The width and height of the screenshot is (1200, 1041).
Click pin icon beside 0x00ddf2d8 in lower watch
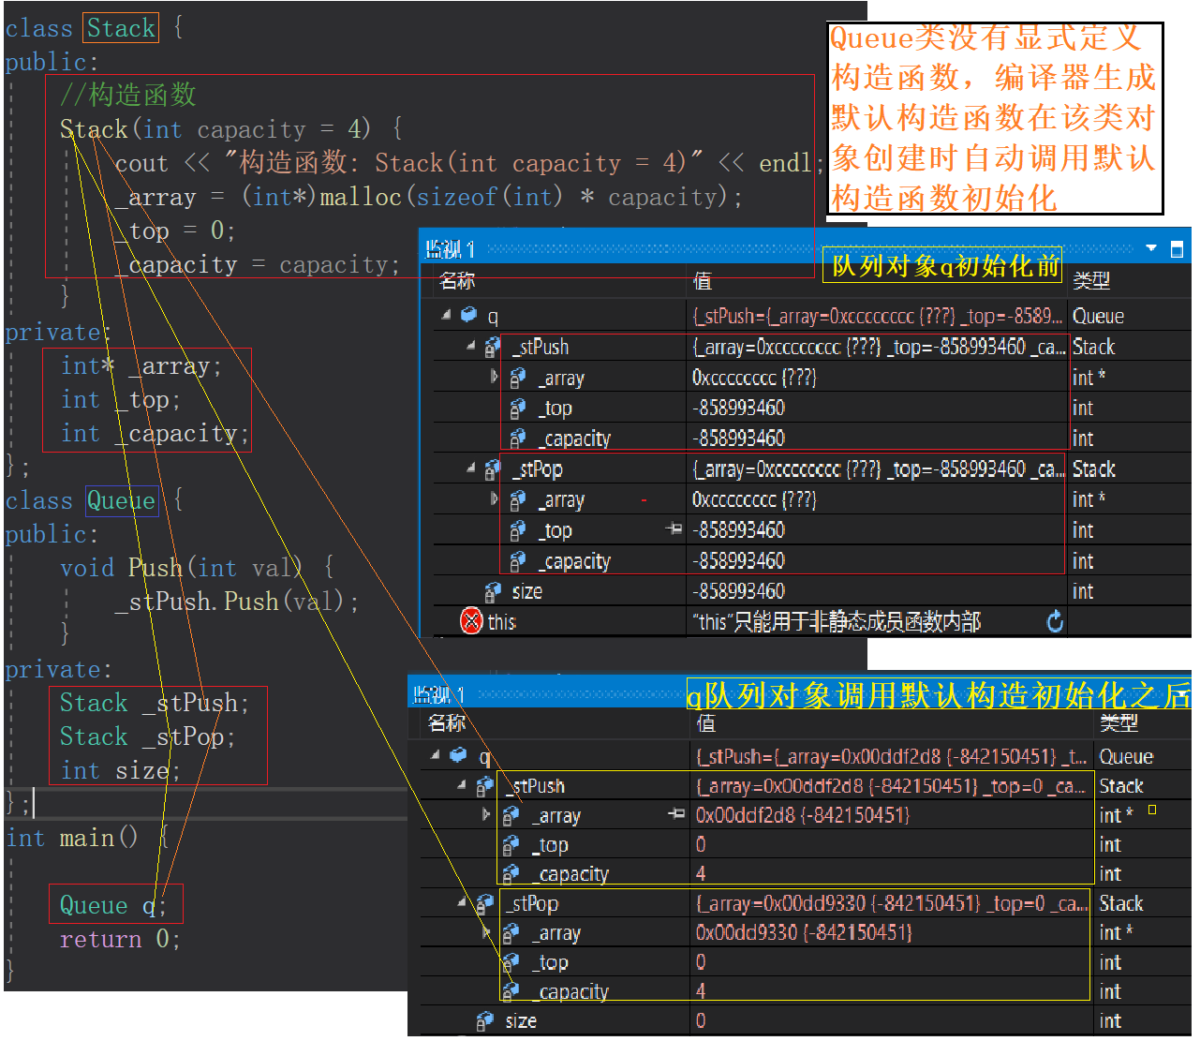coord(676,814)
